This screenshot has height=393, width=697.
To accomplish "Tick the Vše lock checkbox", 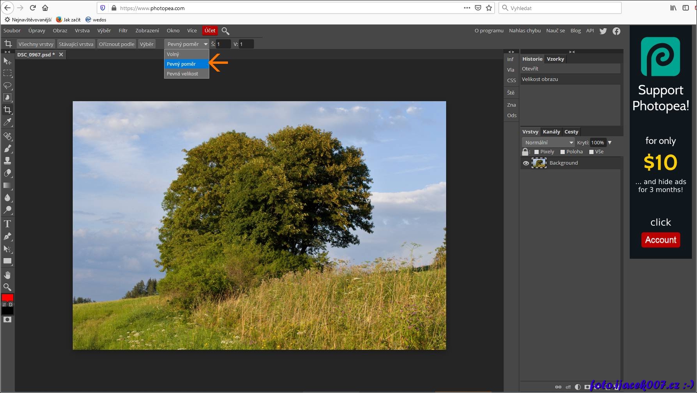I will point(591,152).
